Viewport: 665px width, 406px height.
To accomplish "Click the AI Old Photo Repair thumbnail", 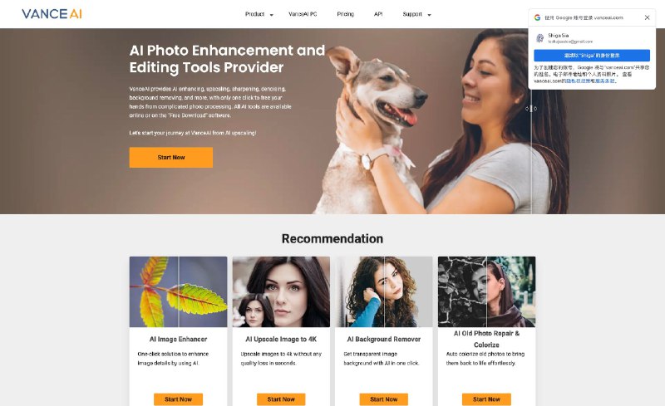I will click(x=486, y=291).
